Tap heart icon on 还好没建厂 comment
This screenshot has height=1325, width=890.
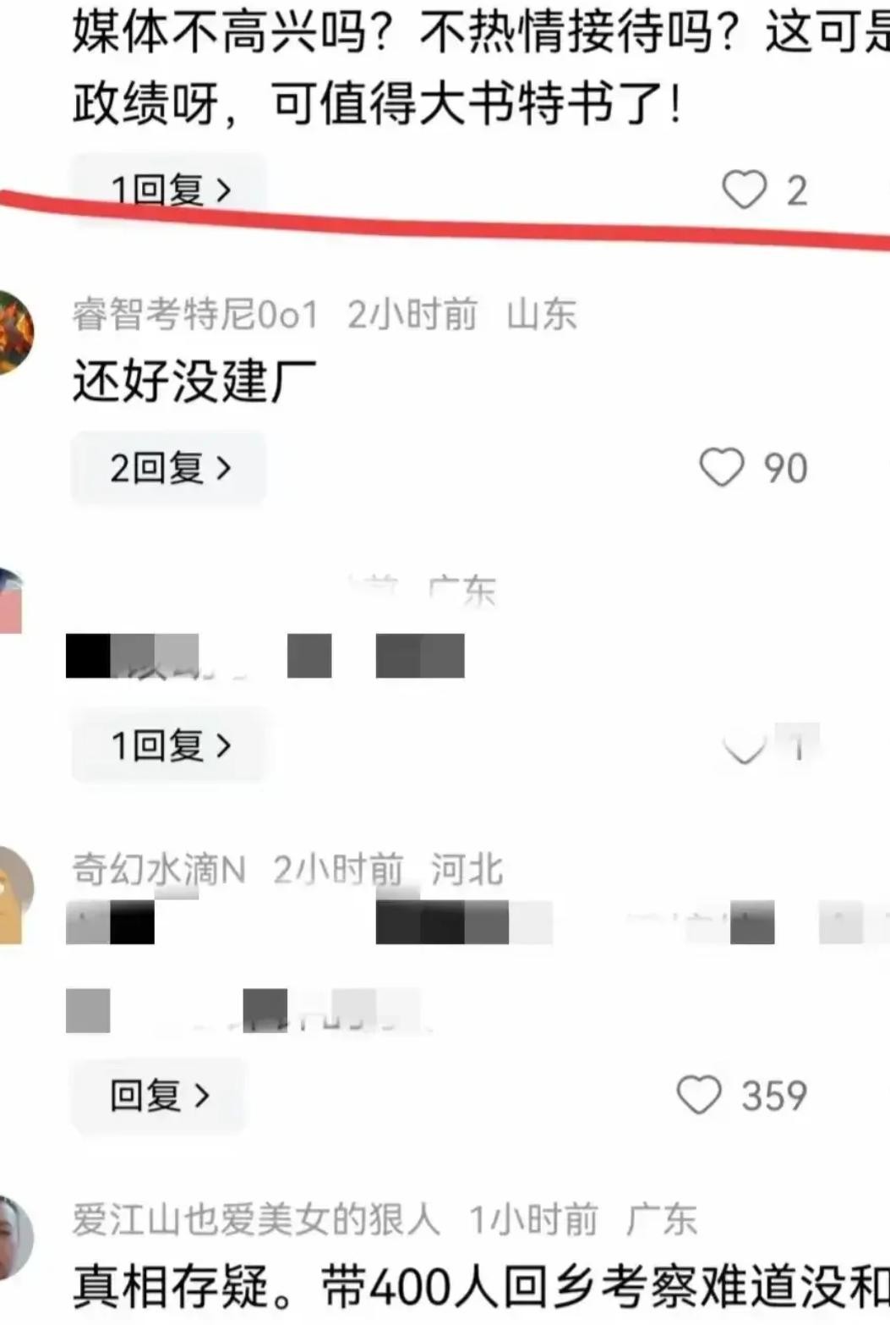722,468
